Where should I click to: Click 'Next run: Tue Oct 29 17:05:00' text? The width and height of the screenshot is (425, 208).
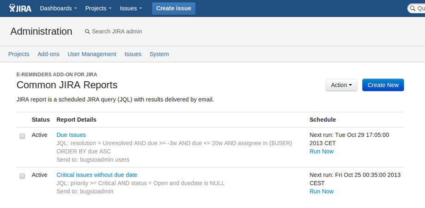pyautogui.click(x=349, y=135)
